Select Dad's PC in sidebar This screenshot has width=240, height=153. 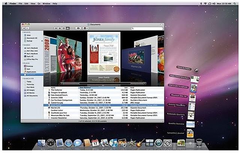pos(32,56)
